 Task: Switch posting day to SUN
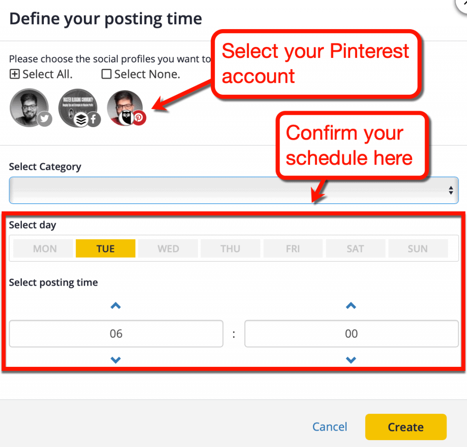point(418,248)
